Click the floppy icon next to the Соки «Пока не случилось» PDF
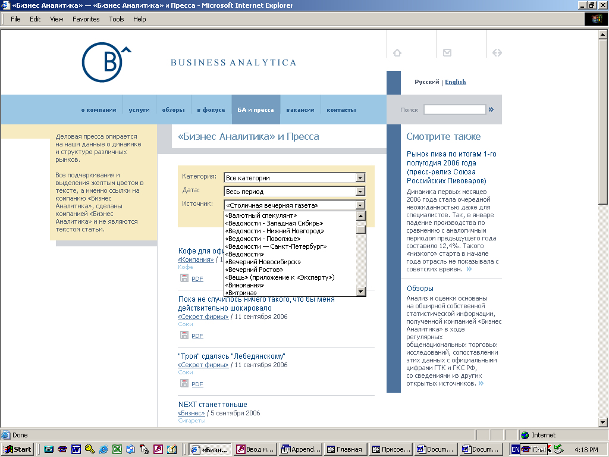The height and width of the screenshot is (457, 609). click(x=184, y=335)
